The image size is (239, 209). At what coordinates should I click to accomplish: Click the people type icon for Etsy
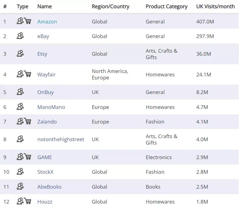[20, 53]
